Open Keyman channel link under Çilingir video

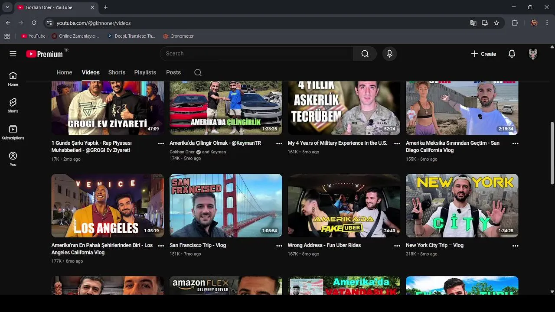(218, 152)
